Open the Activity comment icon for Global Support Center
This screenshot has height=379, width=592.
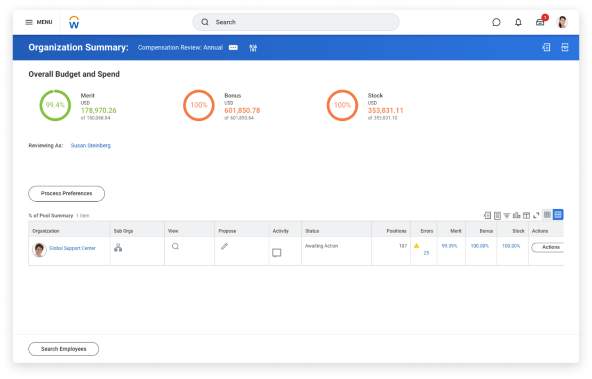[x=277, y=252]
